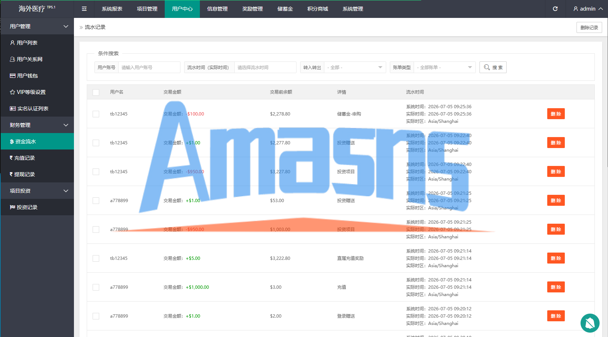The height and width of the screenshot is (337, 608).
Task: Open 用户列表 in the sidebar
Action: pyautogui.click(x=37, y=43)
